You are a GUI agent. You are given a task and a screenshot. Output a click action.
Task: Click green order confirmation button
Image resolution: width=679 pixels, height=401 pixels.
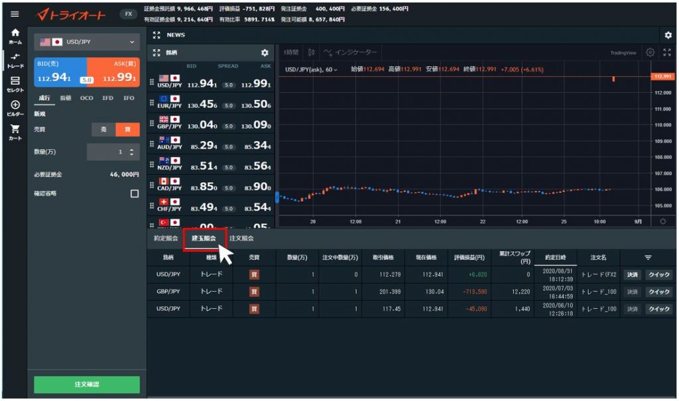click(x=87, y=384)
